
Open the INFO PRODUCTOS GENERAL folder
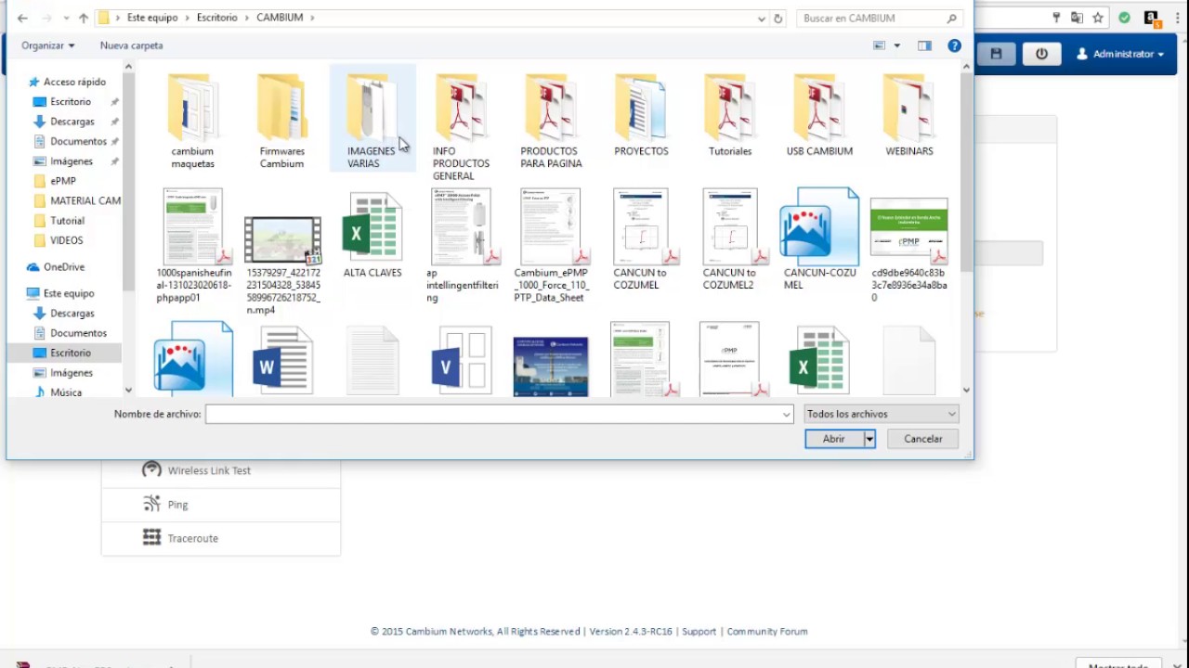pyautogui.click(x=461, y=126)
